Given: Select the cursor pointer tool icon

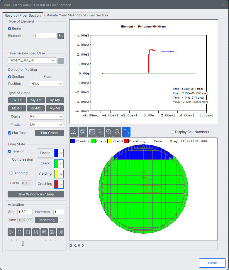Looking at the screenshot, I should 83,132.
